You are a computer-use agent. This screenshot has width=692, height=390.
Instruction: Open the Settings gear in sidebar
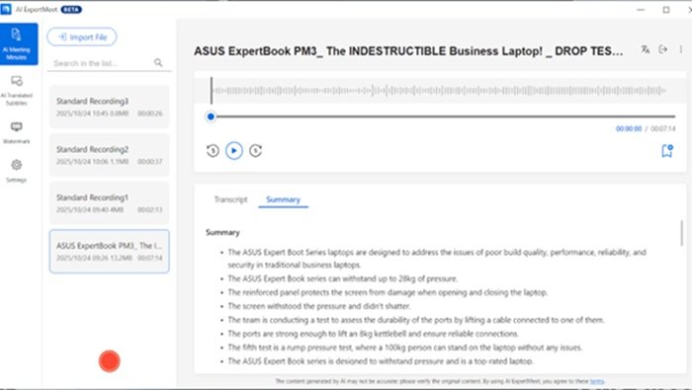pyautogui.click(x=17, y=170)
